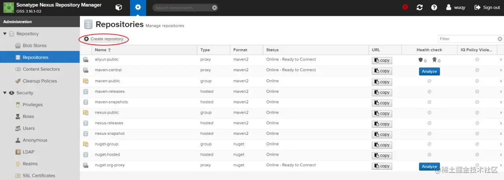Copy URL for nuget-group

pyautogui.click(x=382, y=145)
